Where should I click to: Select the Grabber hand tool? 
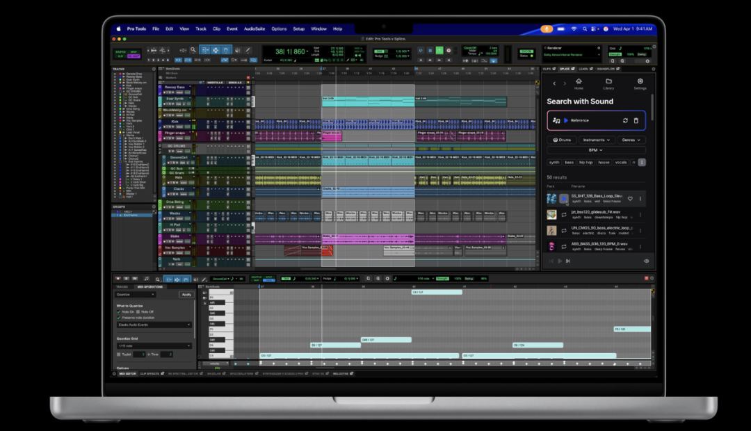click(x=226, y=50)
